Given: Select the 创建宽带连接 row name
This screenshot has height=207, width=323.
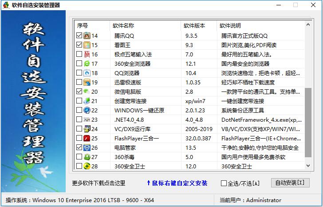Looking at the screenshot, I should point(130,101).
